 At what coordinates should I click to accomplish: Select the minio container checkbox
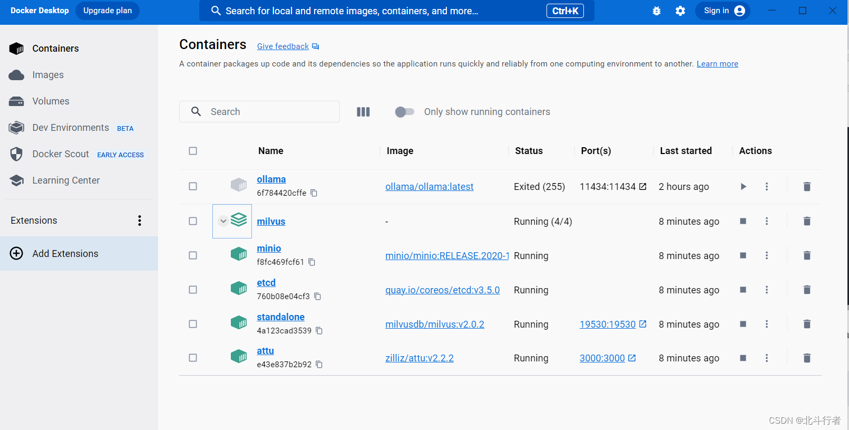193,255
